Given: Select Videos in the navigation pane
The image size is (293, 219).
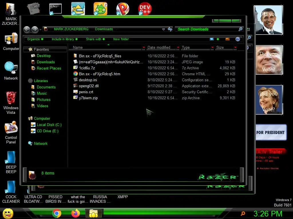Looking at the screenshot, I should click(42, 106).
